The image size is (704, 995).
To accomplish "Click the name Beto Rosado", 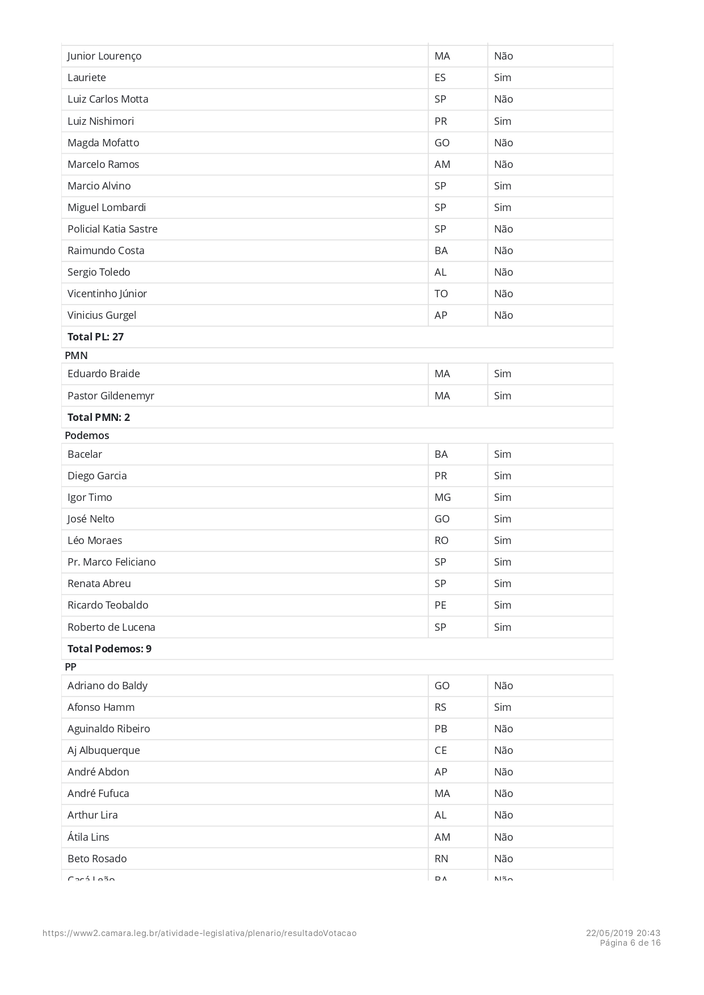I will pyautogui.click(x=97, y=859).
